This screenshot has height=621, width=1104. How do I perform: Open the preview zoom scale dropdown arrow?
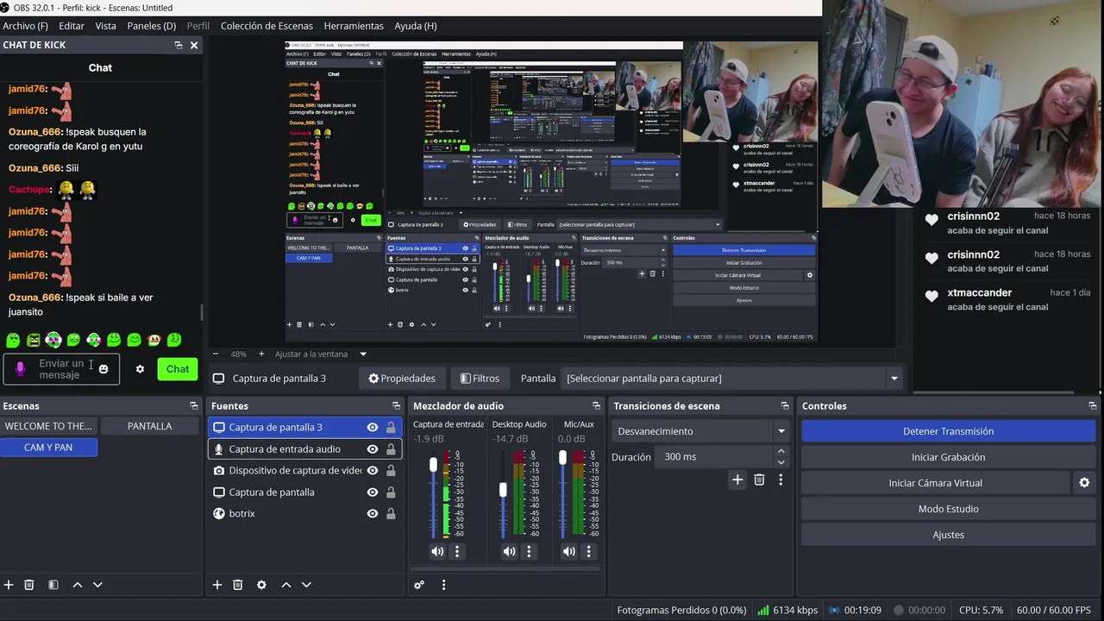363,354
